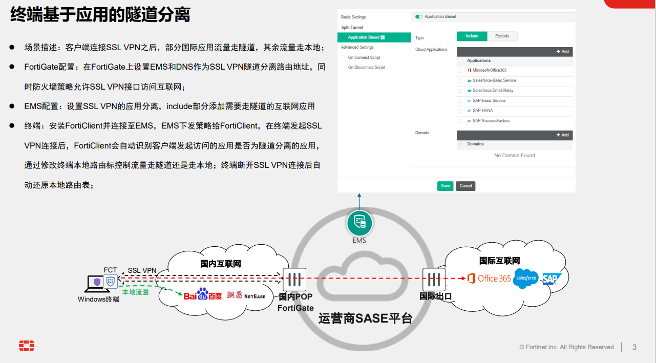Screen dimensions: 656x363
Task: Open the On Connect Script item
Action: point(364,57)
